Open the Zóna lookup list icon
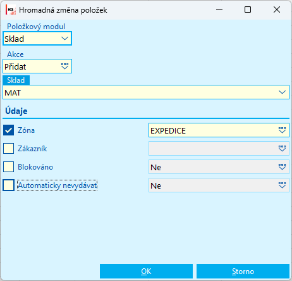 click(x=282, y=130)
